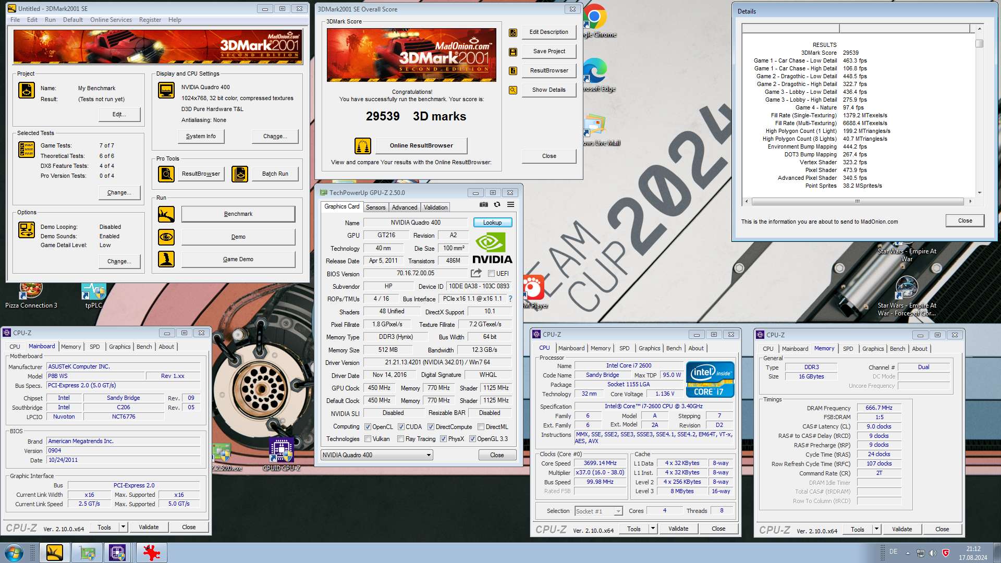This screenshot has height=563, width=1001.
Task: Click the Options icon in 3DMark2001
Action: 27,230
